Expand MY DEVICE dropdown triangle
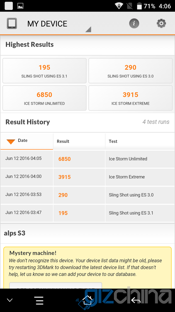 click(88, 29)
